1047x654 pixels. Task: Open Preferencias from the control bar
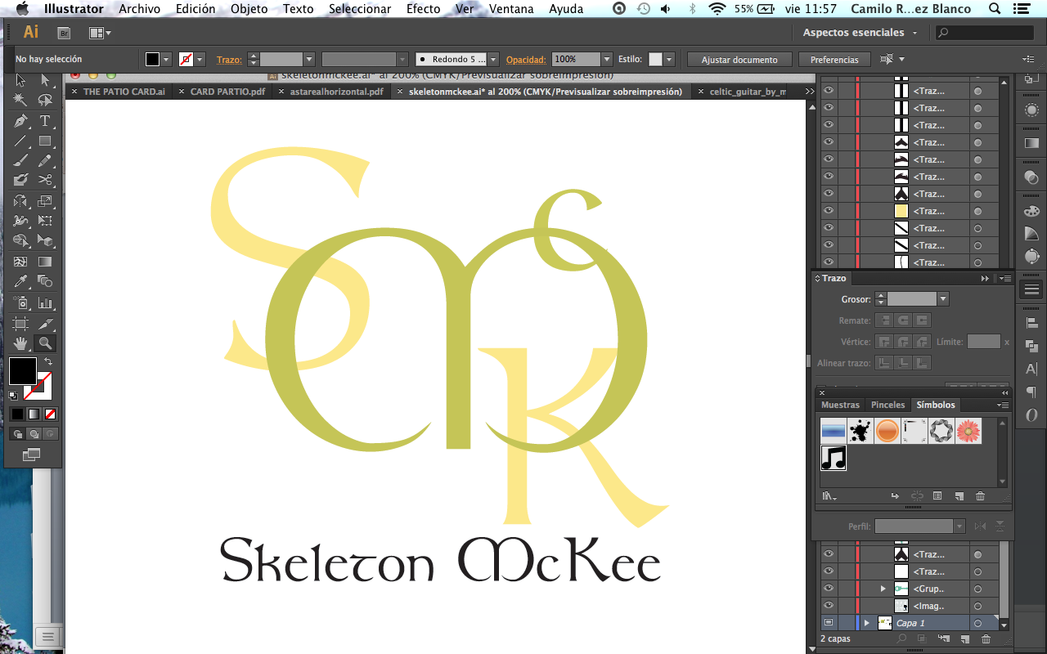coord(834,59)
